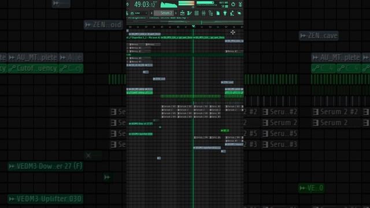The width and height of the screenshot is (370, 208).
Task: Select the next pattern with the right arrow
Action: coord(176,13)
